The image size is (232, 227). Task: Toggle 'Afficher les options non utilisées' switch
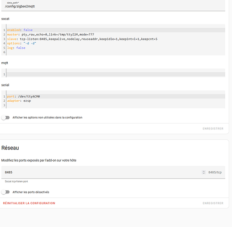[5, 118]
